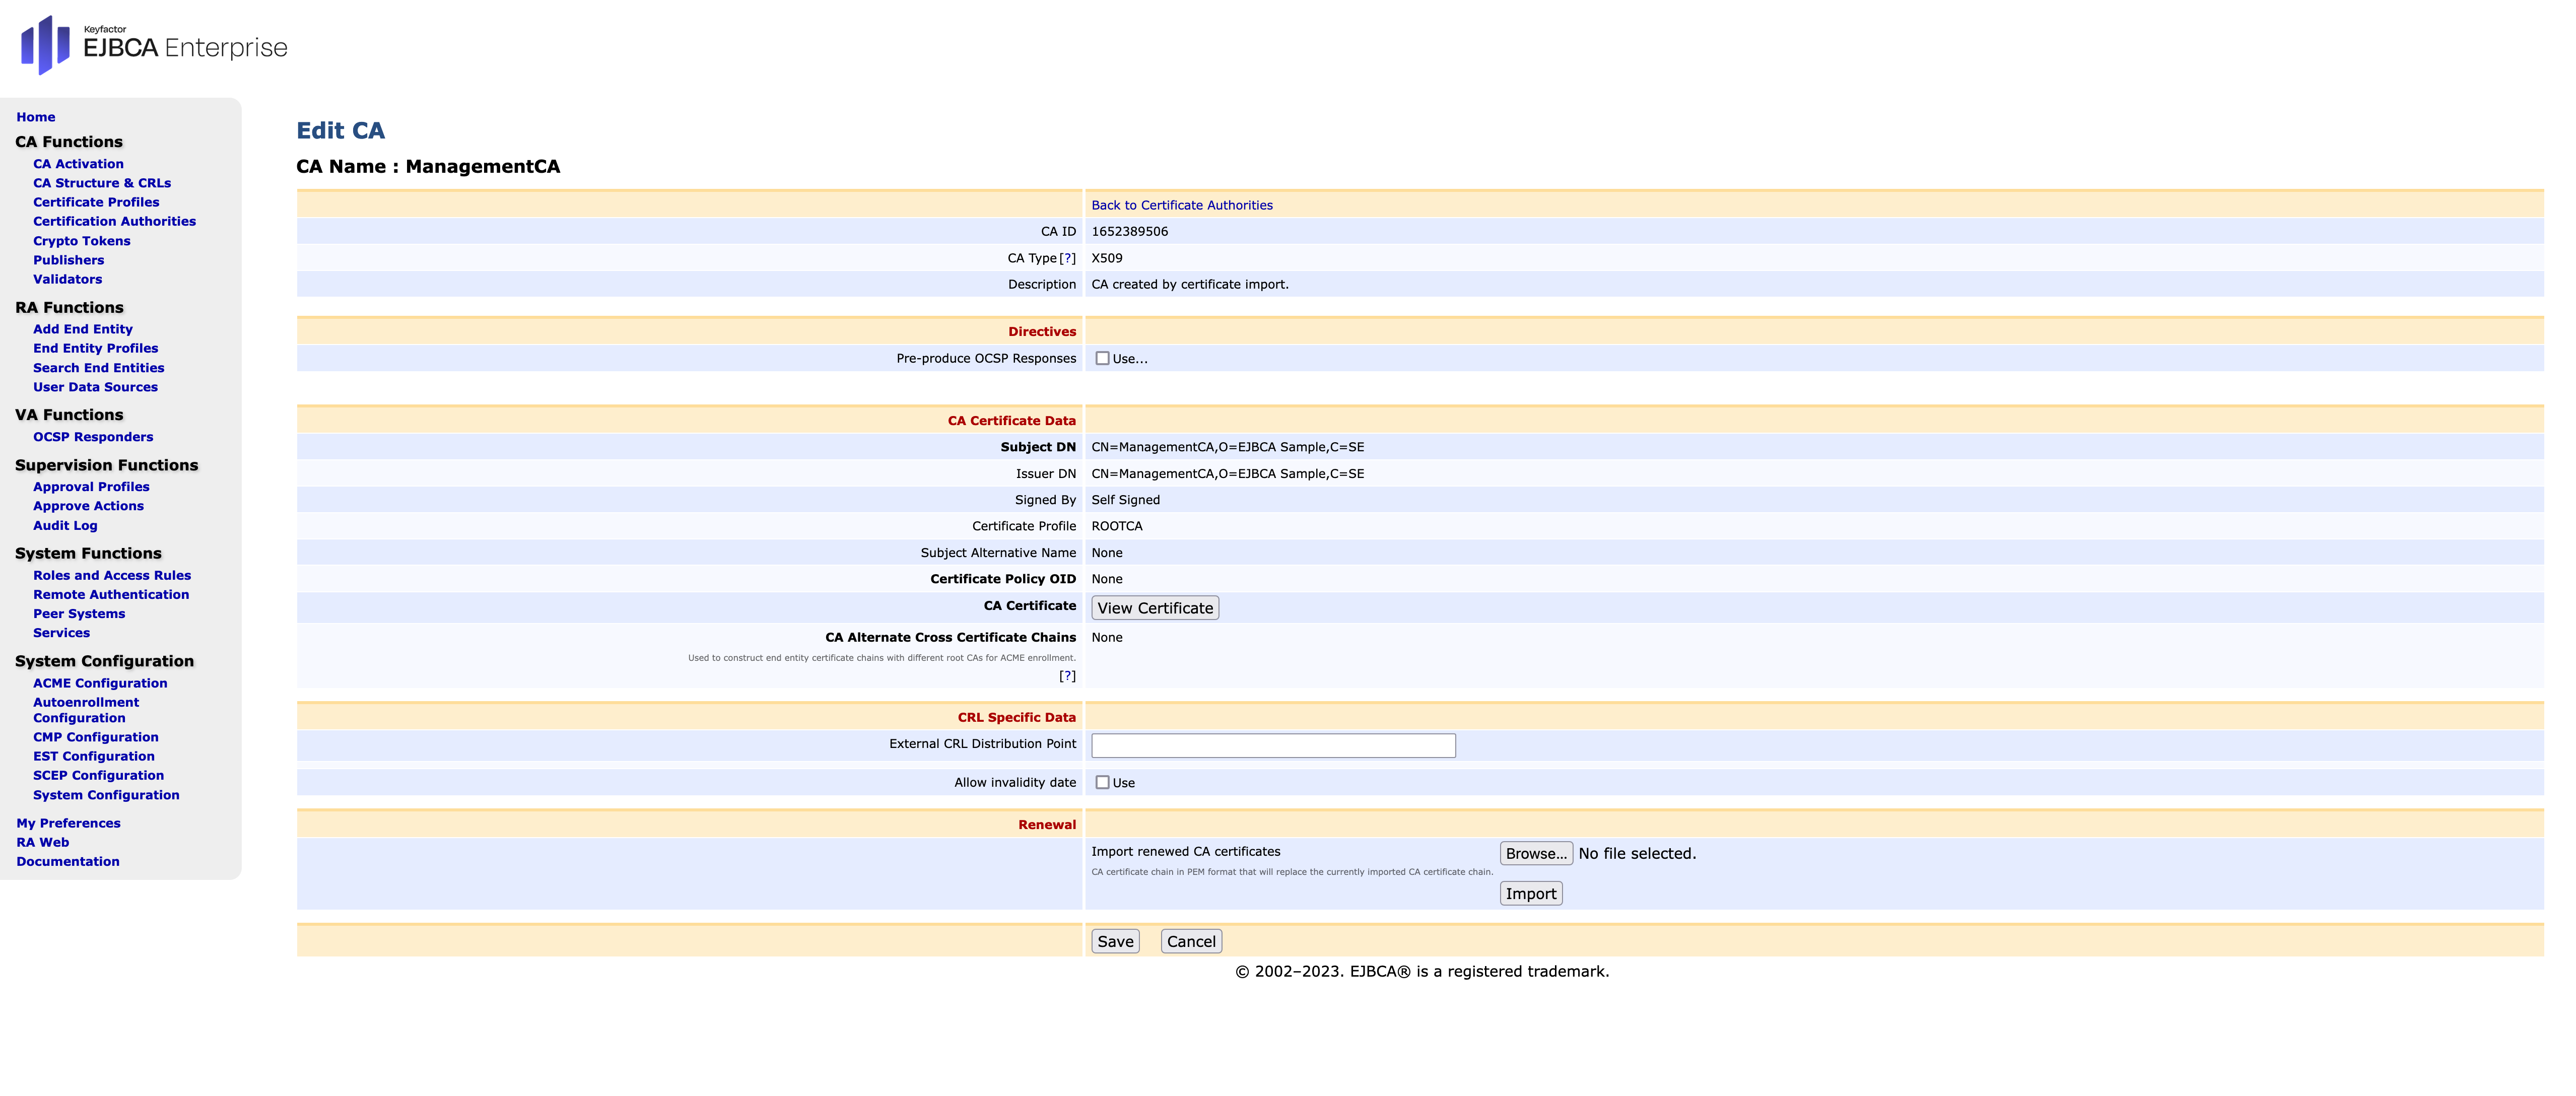
Task: Click the EJBCA Enterprise logo
Action: (x=155, y=45)
